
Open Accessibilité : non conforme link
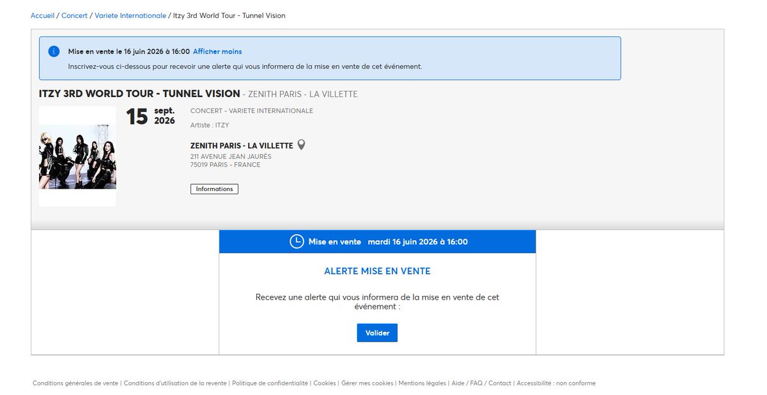[x=556, y=383]
